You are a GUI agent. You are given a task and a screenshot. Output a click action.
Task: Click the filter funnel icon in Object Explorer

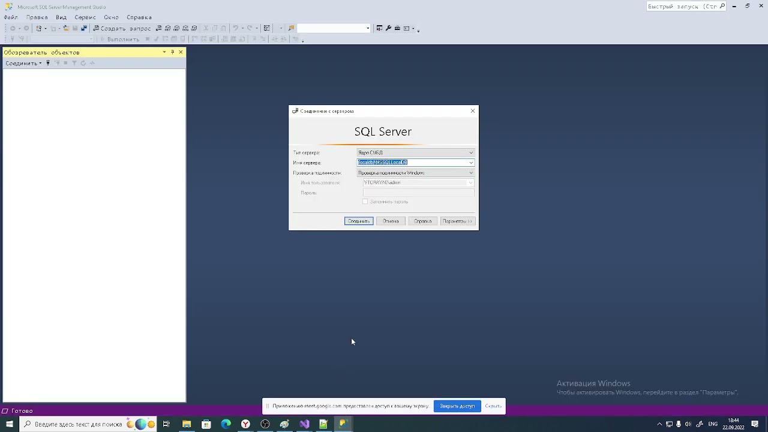pyautogui.click(x=74, y=63)
